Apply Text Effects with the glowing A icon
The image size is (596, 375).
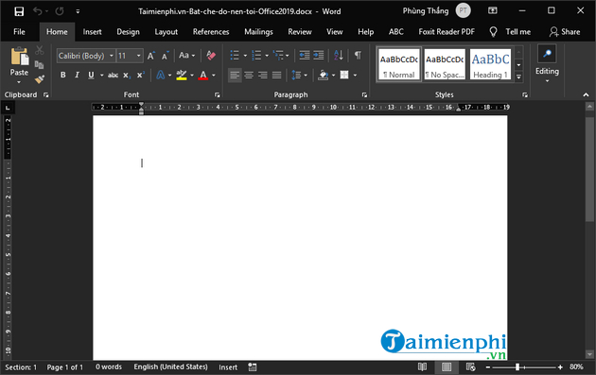pos(161,76)
